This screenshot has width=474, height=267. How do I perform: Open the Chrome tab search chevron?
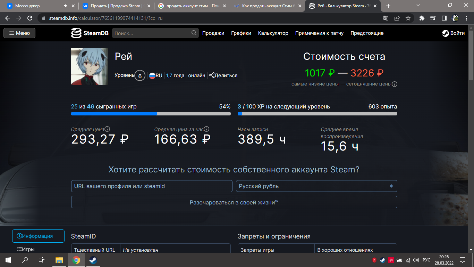418,5
